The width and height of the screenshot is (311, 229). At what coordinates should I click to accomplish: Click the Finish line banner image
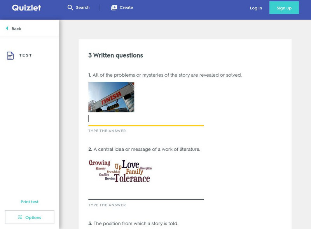pyautogui.click(x=111, y=97)
